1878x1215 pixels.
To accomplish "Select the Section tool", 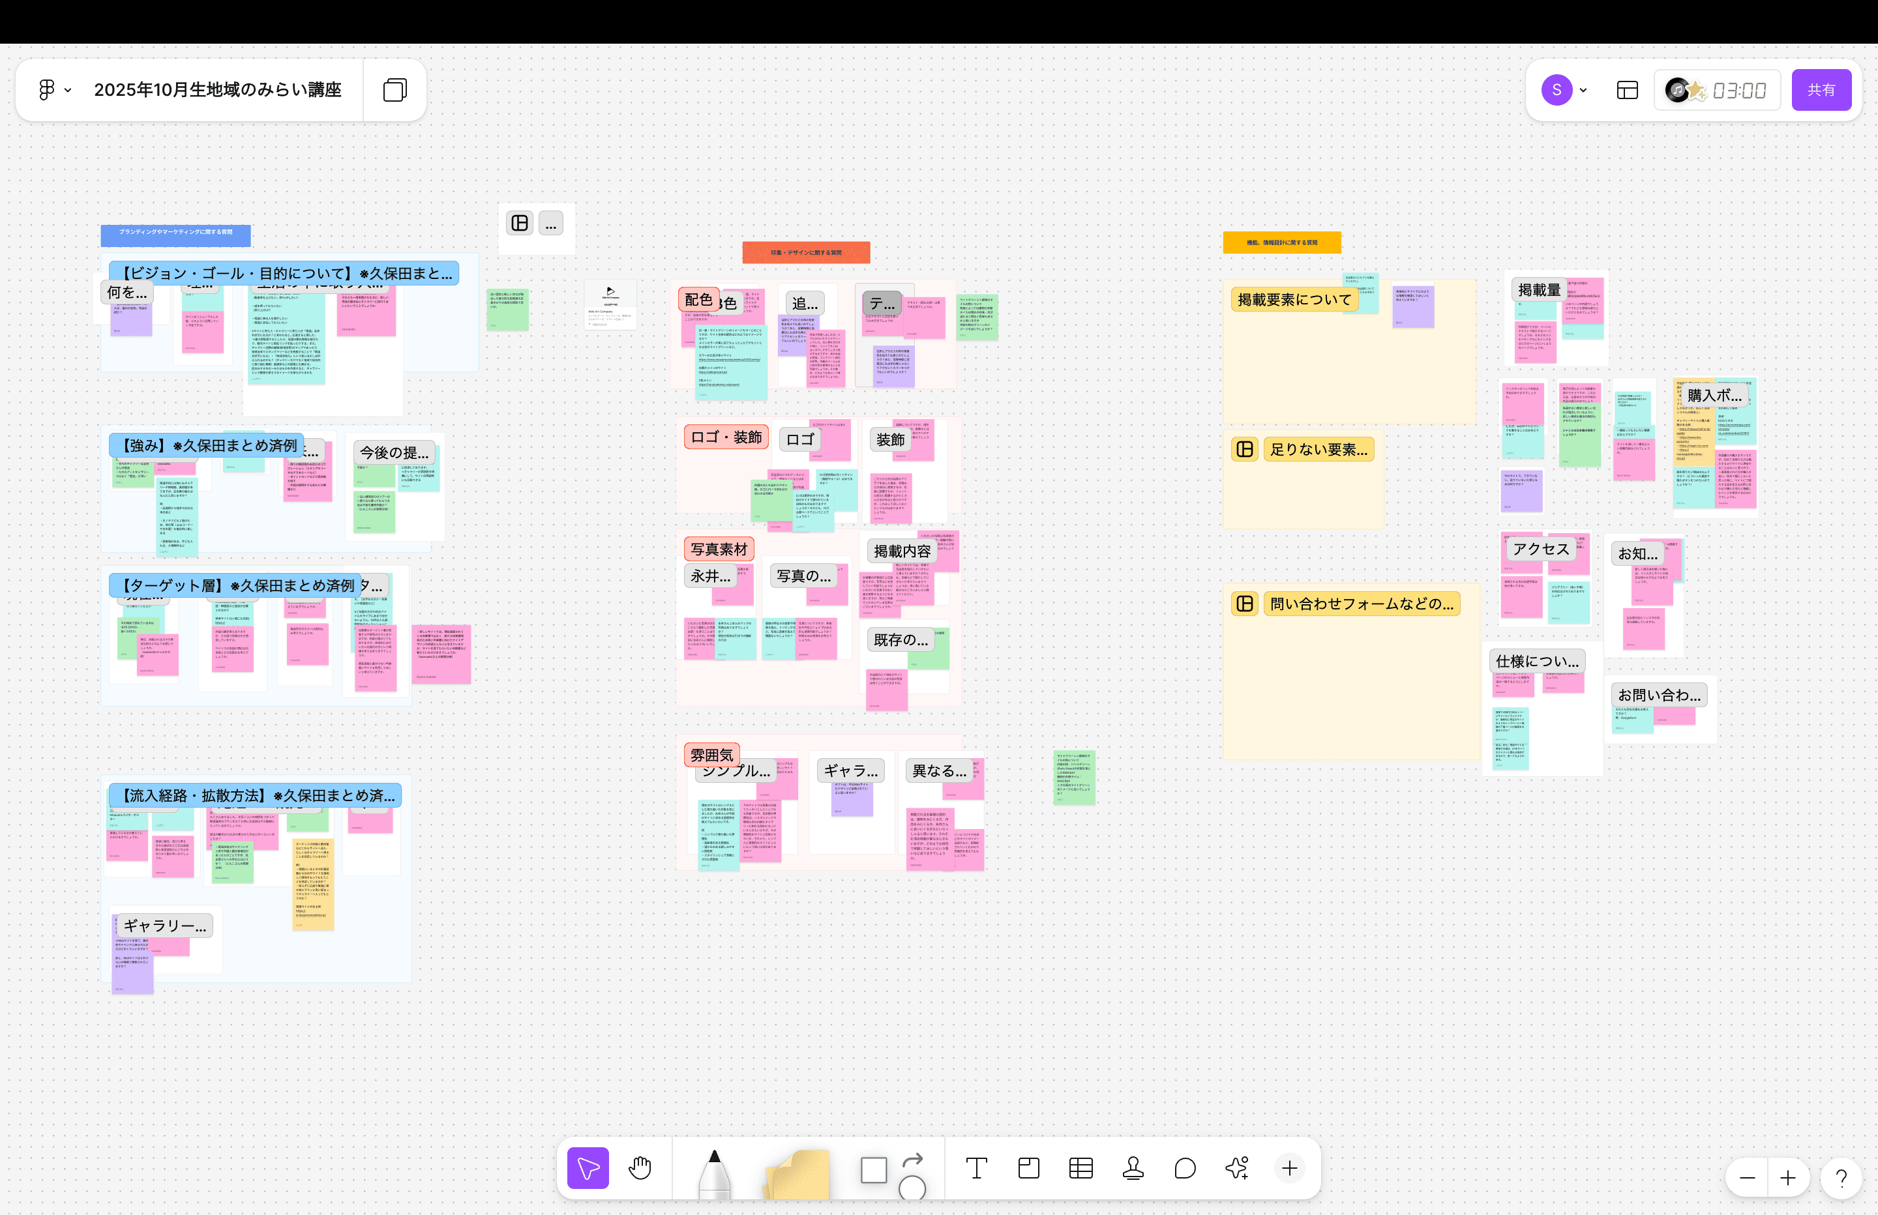I will (1028, 1167).
